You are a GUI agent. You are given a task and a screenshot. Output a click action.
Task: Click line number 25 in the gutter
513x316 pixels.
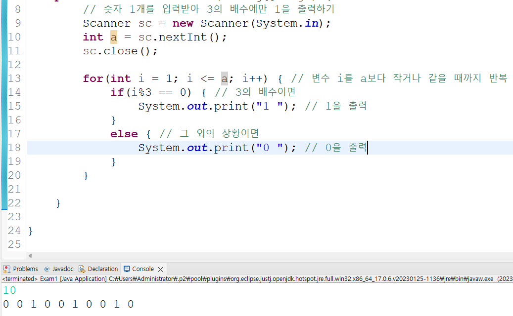(x=14, y=244)
